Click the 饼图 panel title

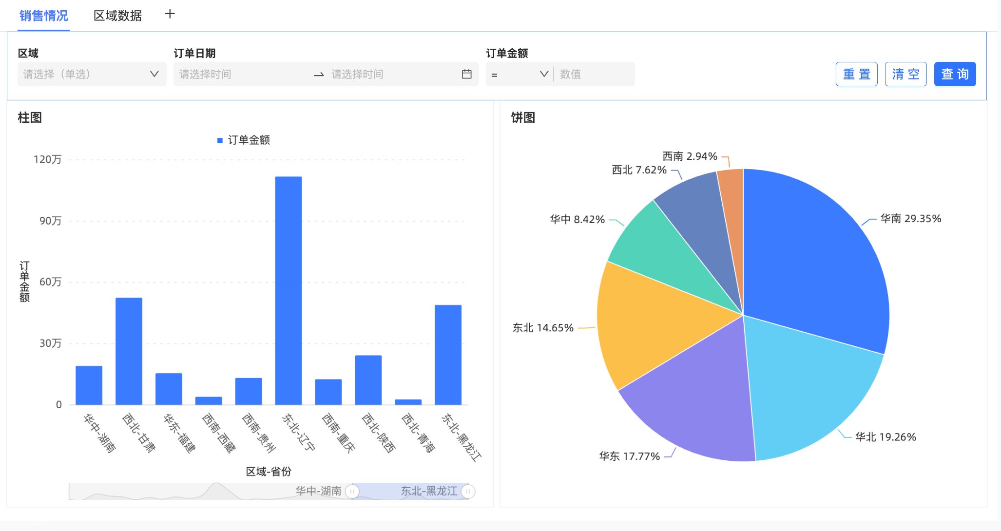523,117
